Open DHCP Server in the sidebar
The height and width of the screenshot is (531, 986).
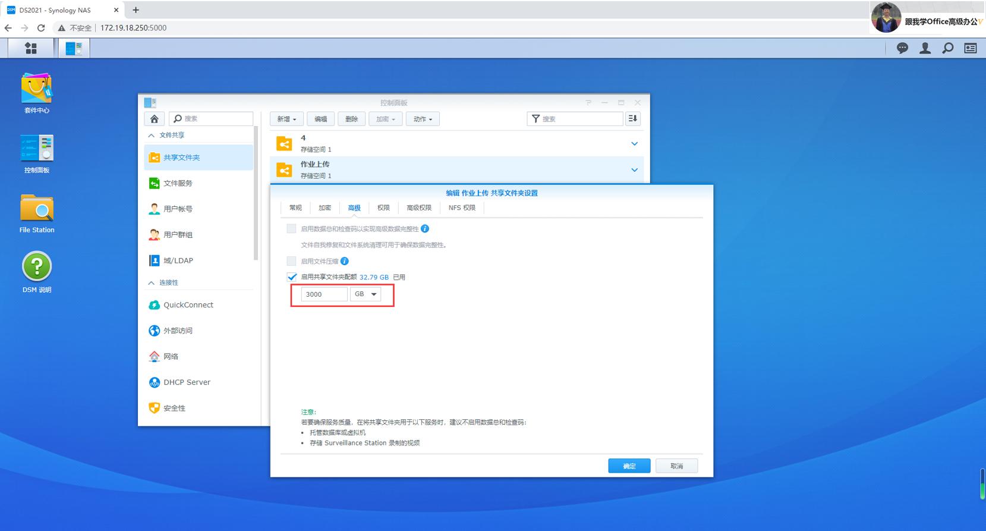click(199, 382)
